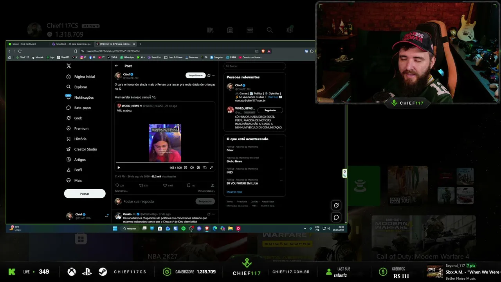Screen dimensions: 501x282
Task: Open more options for INSS trend
Action: click(281, 169)
